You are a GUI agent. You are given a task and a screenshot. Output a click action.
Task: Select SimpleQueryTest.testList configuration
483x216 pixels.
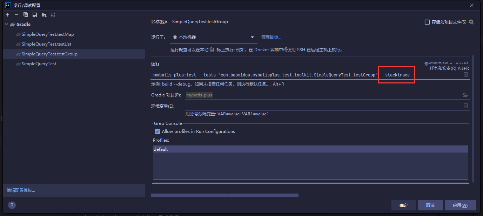tap(46, 44)
